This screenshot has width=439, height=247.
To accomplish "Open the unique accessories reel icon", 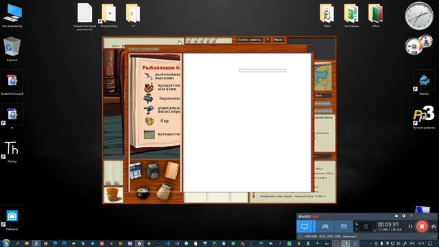I will (x=148, y=110).
